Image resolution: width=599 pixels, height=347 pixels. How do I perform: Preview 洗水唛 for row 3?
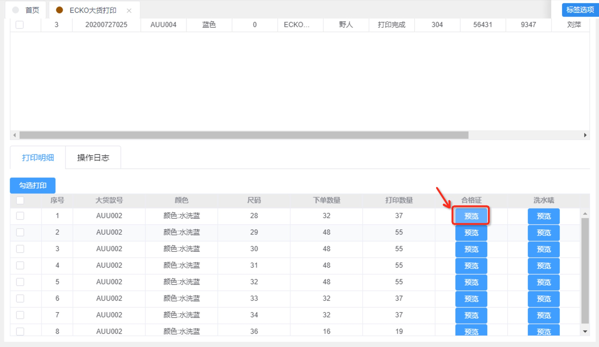pyautogui.click(x=543, y=249)
